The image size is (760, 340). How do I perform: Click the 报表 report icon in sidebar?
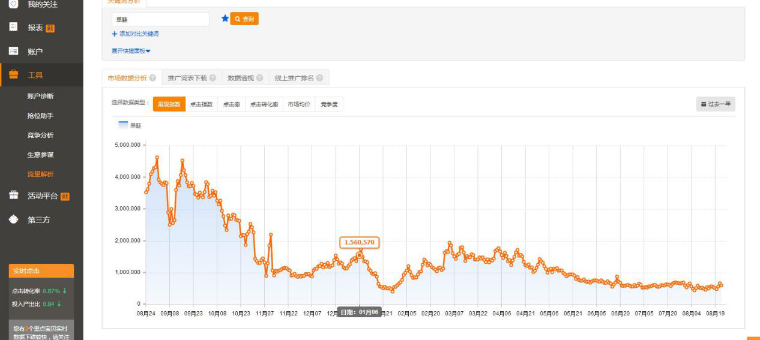[x=13, y=27]
